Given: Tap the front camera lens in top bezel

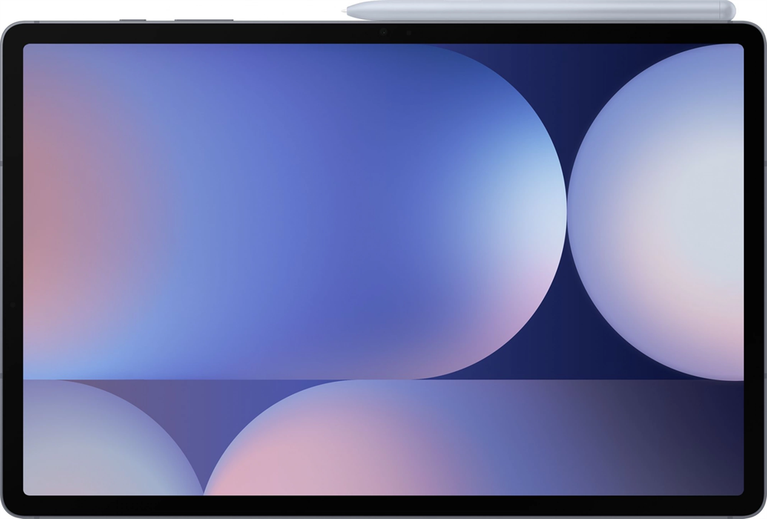Looking at the screenshot, I should (382, 33).
